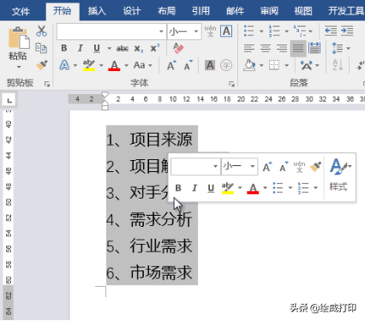365x321 pixels.
Task: Click the Justify alignment button
Action: point(298,48)
